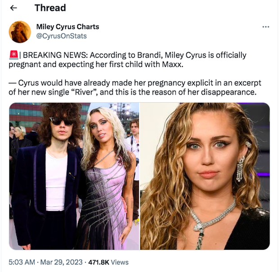The width and height of the screenshot is (279, 272).
Task: Click the name Brandi in the tweet
Action: click(148, 55)
